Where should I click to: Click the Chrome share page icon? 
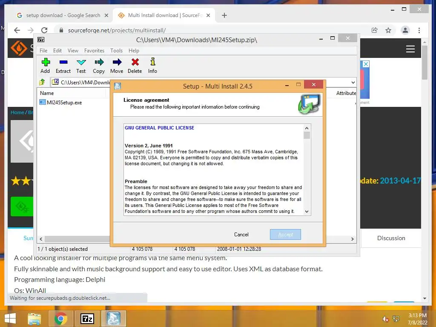pos(375,30)
